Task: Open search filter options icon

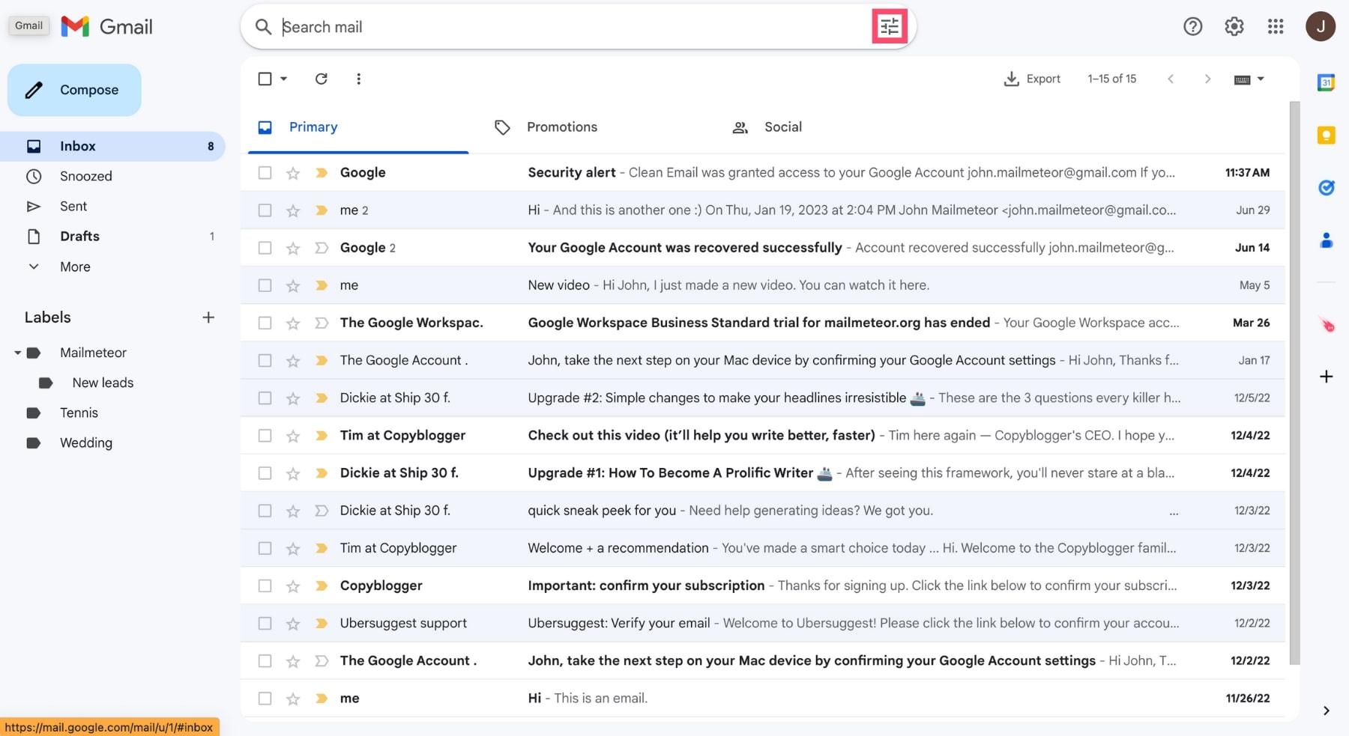Action: pyautogui.click(x=890, y=27)
